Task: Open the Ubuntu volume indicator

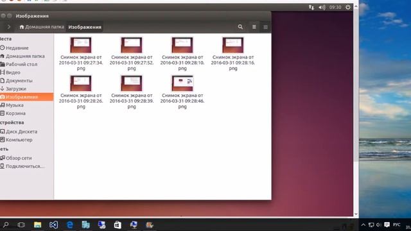Action: pos(322,7)
